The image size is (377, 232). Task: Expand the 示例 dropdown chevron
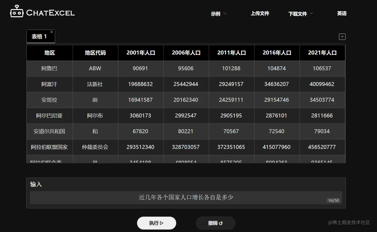coord(225,13)
